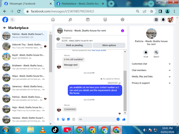Open Deborah Tiny 3beds 3baths conversation

[x=24, y=46]
